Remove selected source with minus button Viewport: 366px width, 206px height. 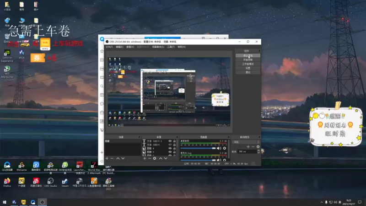[x=150, y=158]
